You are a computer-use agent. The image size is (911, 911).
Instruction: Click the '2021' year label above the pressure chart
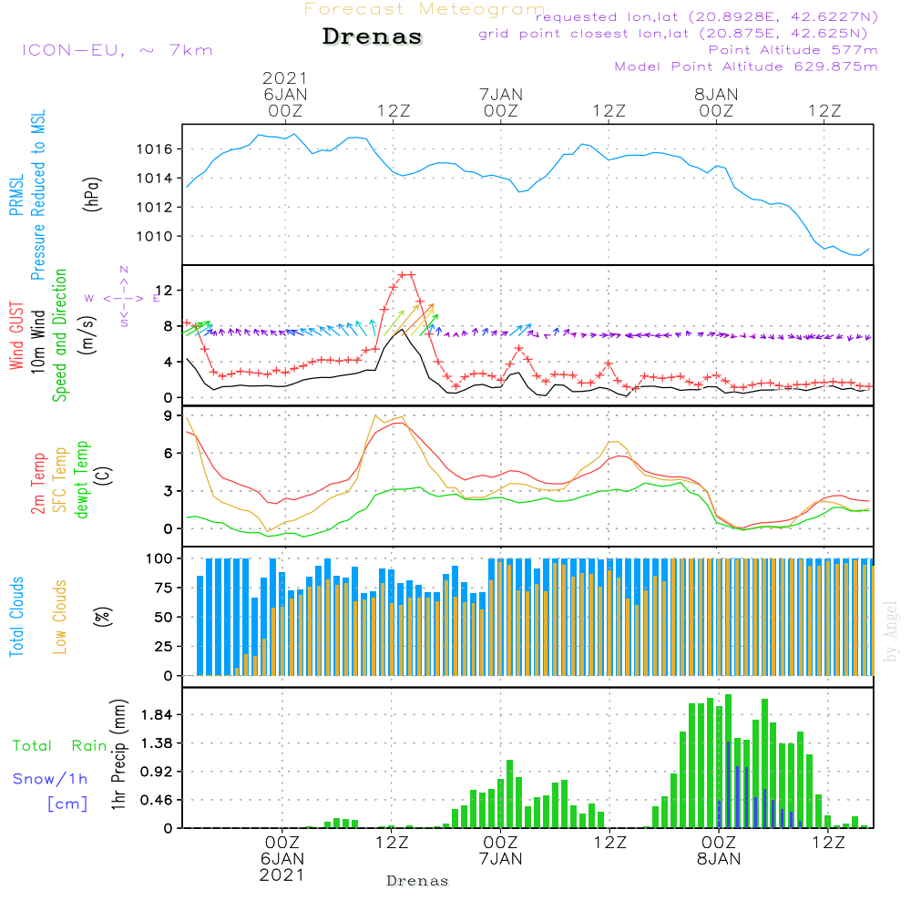click(284, 77)
